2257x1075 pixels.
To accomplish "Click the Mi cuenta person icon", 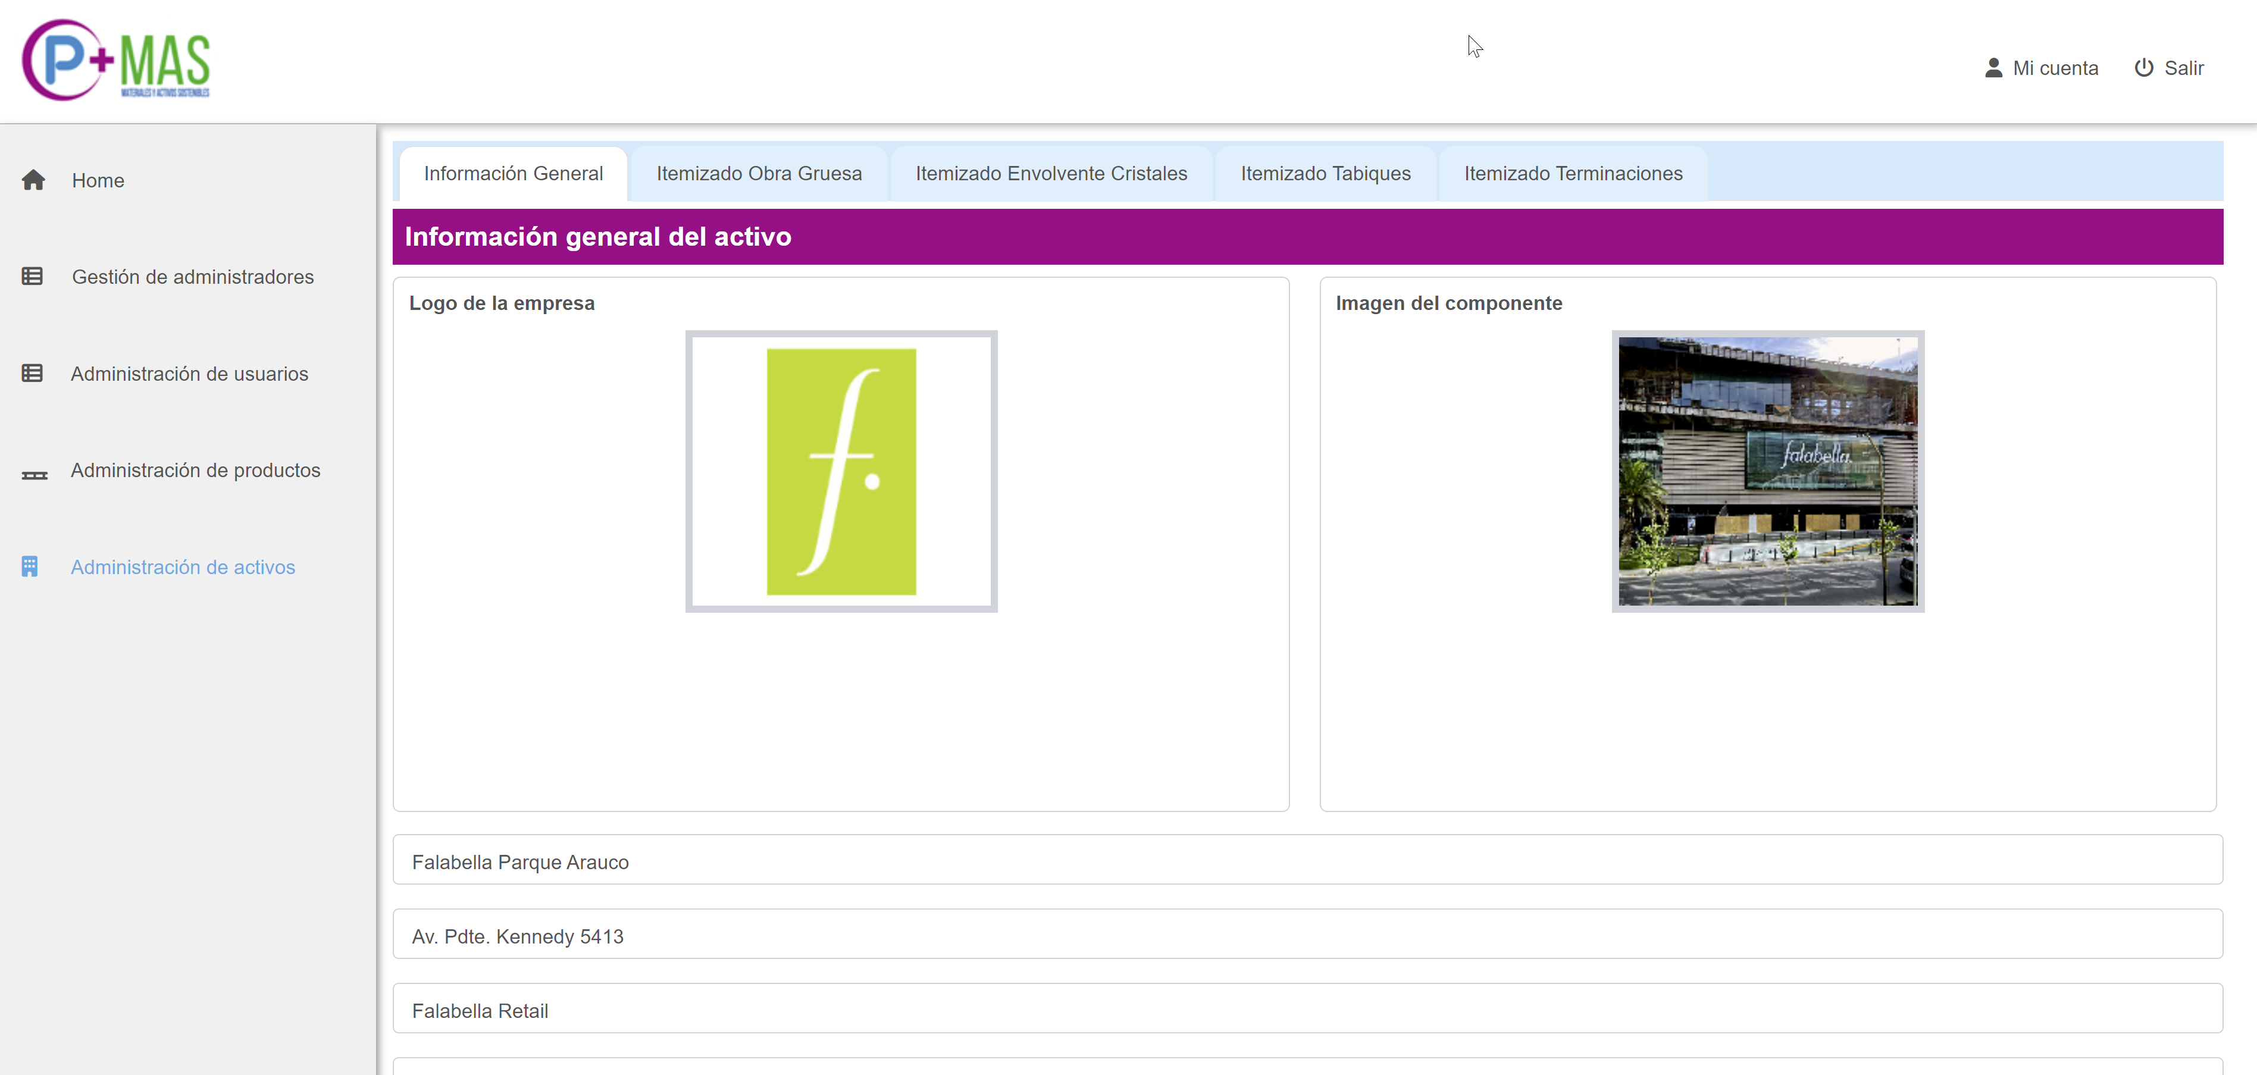I will [x=1993, y=67].
